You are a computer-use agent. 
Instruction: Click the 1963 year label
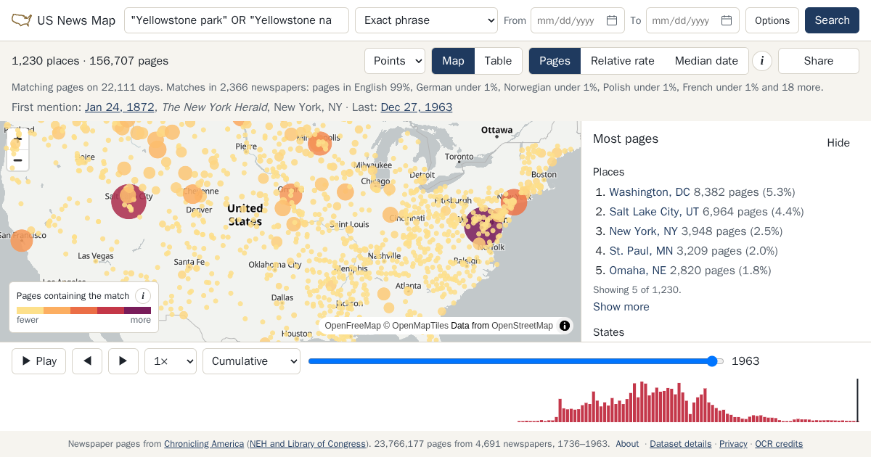[745, 361]
